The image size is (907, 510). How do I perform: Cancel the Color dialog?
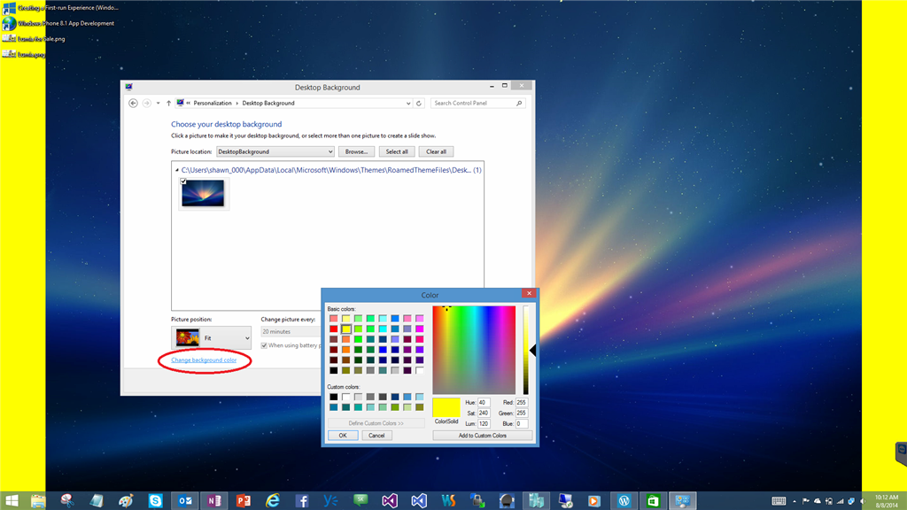(376, 436)
